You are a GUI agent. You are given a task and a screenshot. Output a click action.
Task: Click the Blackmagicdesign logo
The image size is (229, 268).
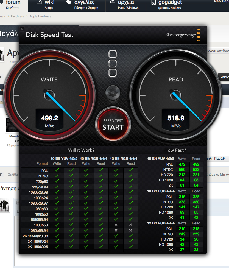(x=183, y=35)
